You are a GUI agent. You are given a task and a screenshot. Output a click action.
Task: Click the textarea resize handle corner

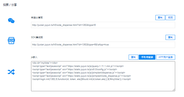point(174,90)
